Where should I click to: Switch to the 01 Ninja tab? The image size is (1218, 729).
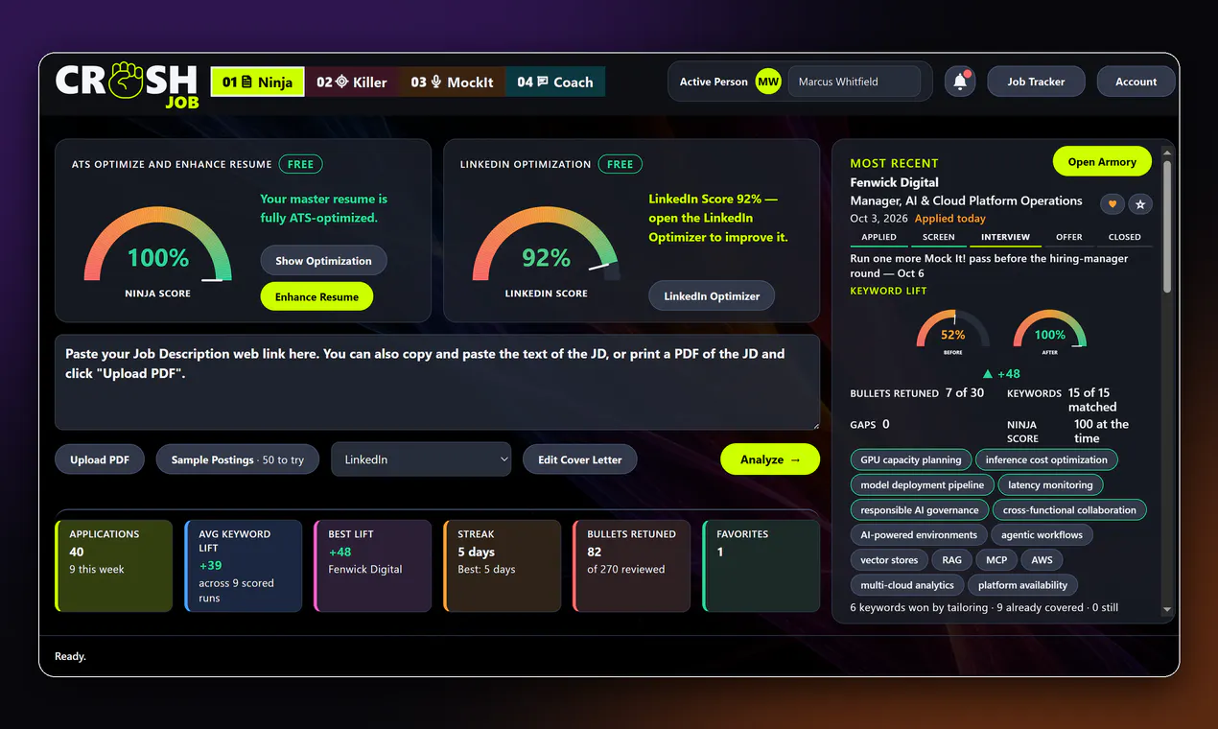258,82
